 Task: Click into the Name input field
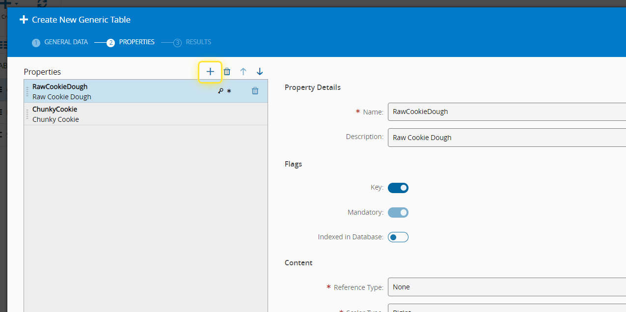coord(506,112)
